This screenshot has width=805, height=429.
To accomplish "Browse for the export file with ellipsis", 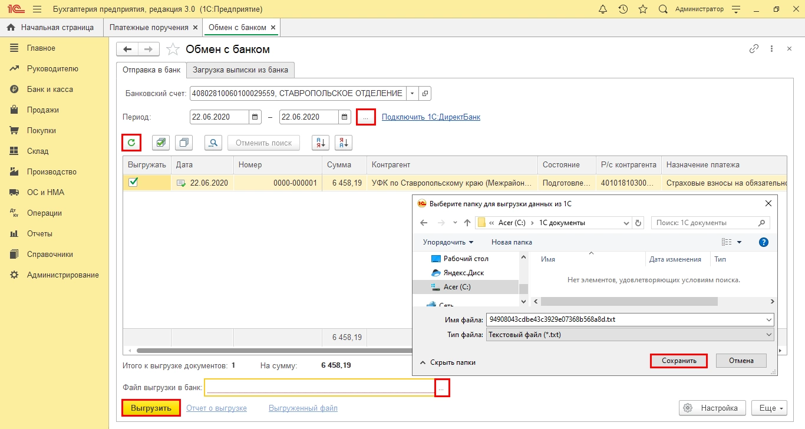I will coord(443,387).
